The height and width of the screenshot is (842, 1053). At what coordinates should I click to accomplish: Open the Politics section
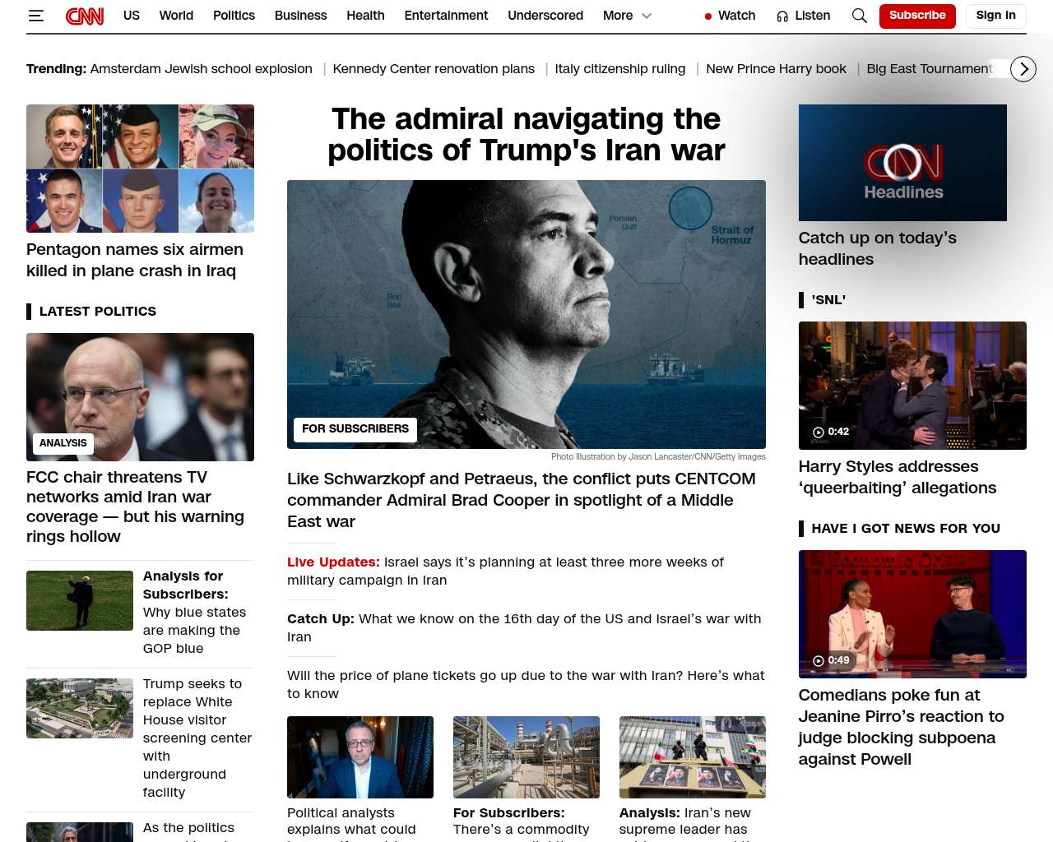pos(234,16)
